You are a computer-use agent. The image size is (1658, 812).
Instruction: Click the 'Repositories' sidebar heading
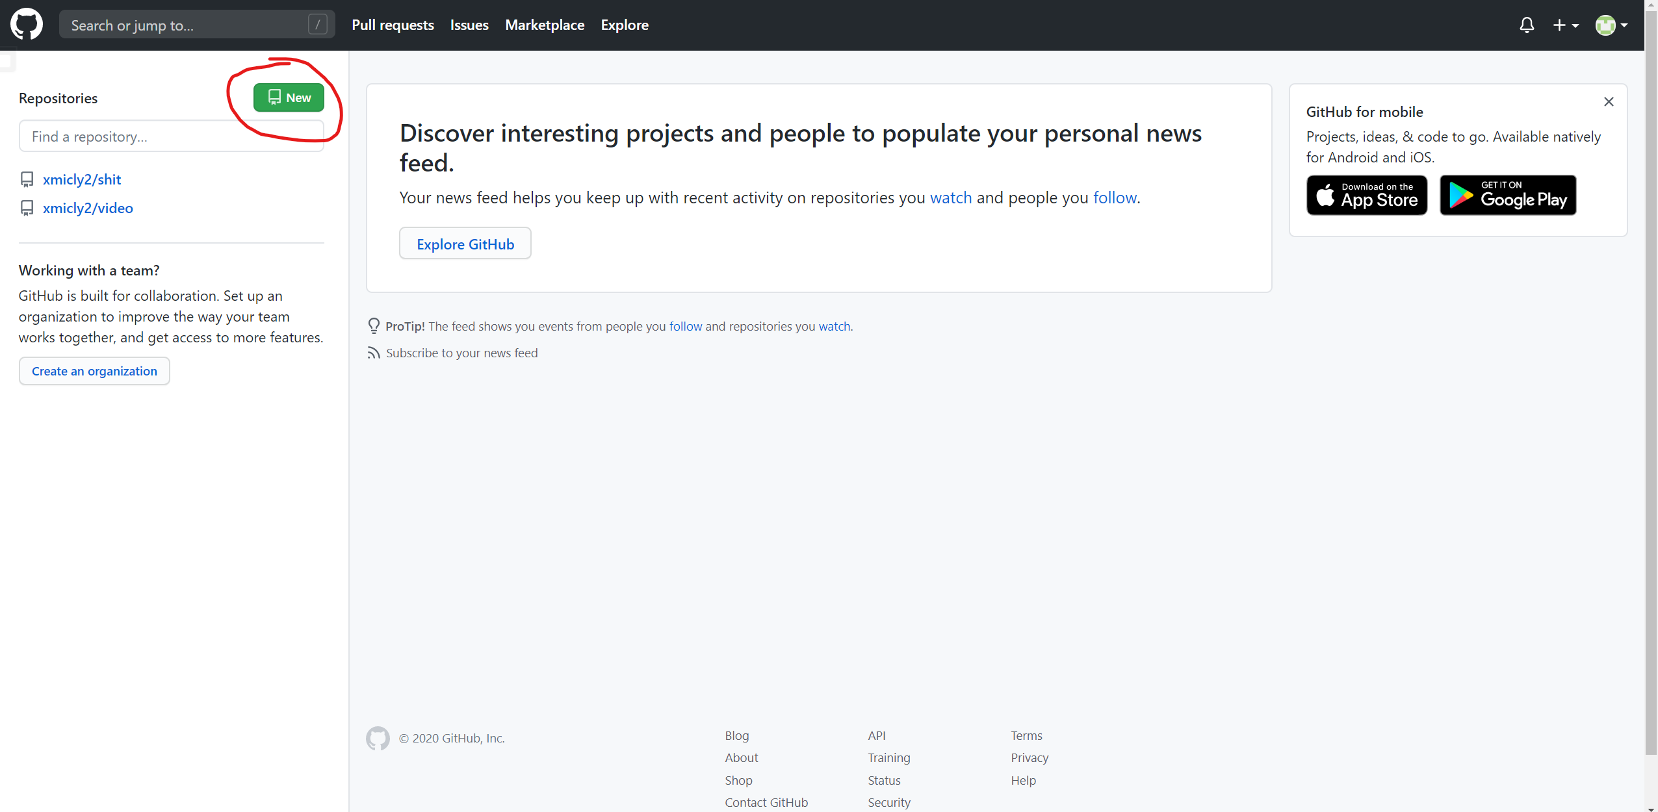(58, 98)
